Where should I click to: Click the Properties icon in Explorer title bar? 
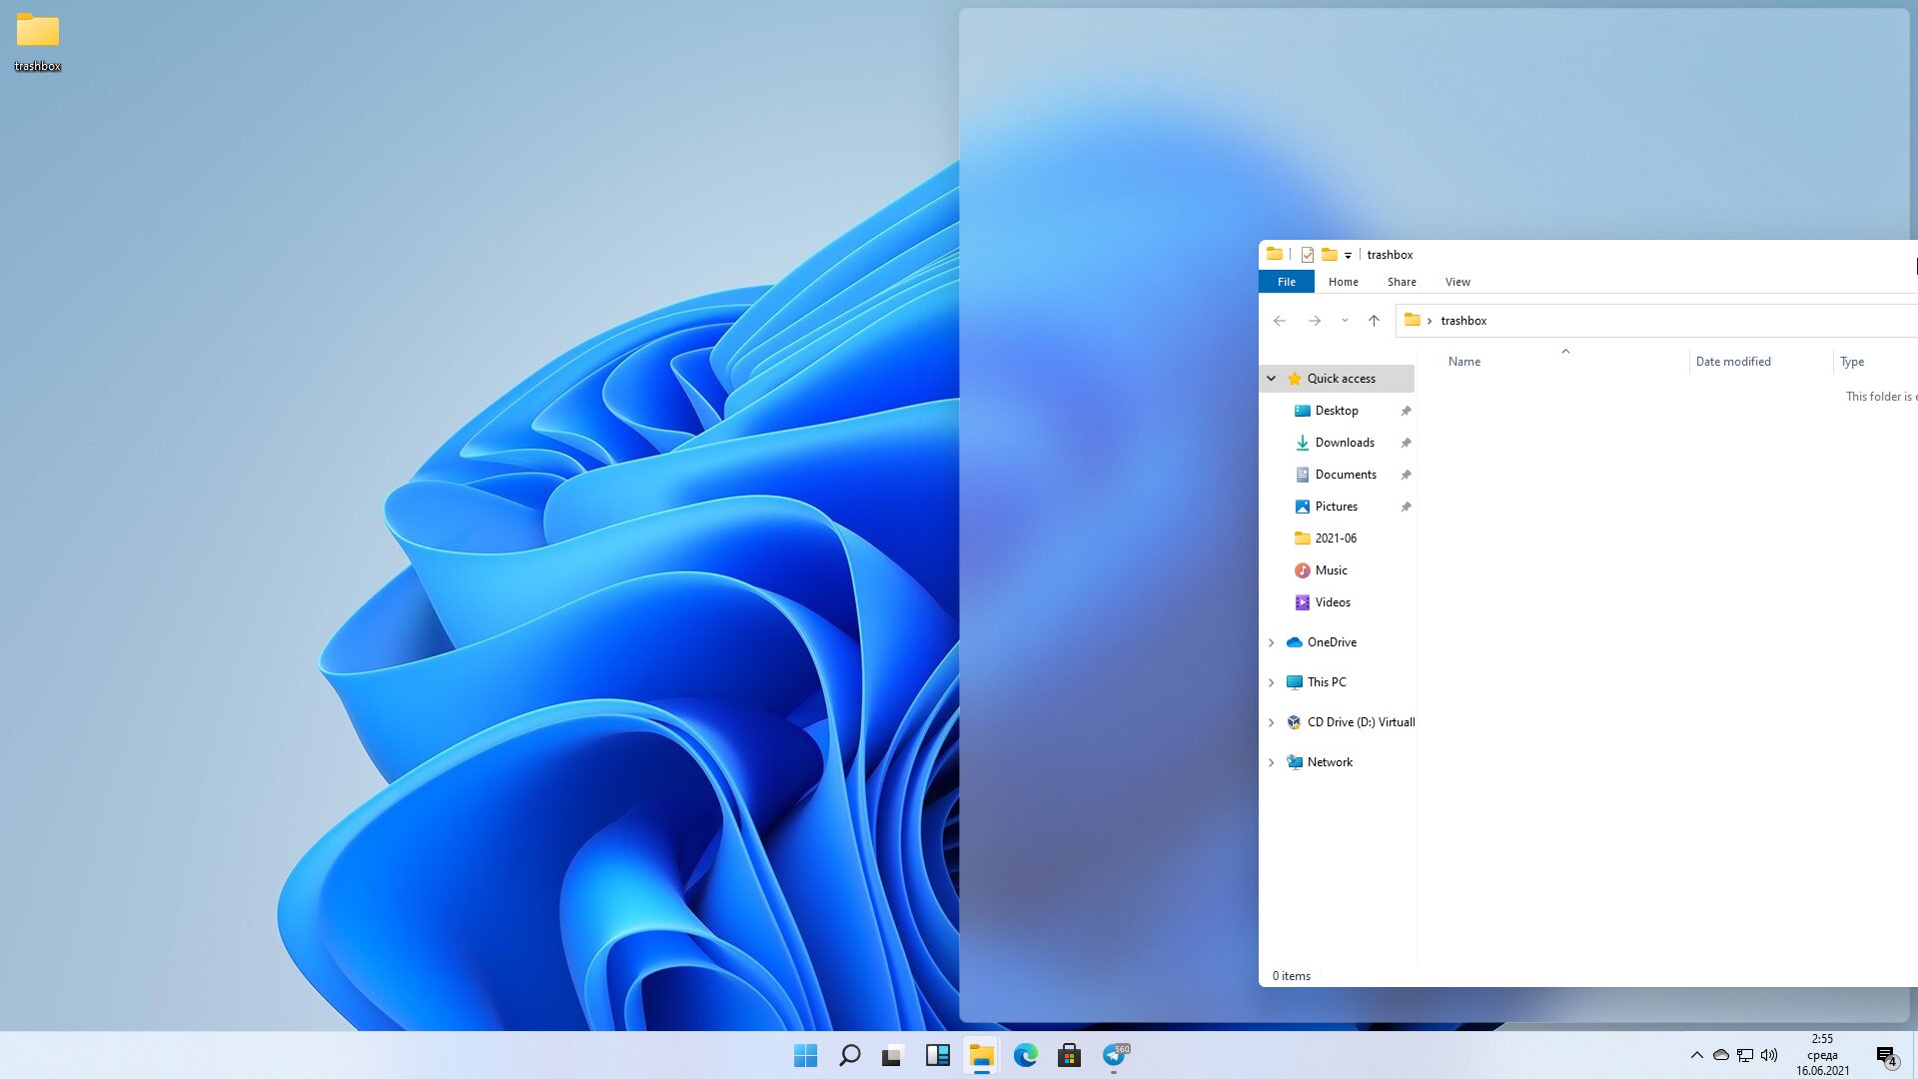pos(1307,255)
